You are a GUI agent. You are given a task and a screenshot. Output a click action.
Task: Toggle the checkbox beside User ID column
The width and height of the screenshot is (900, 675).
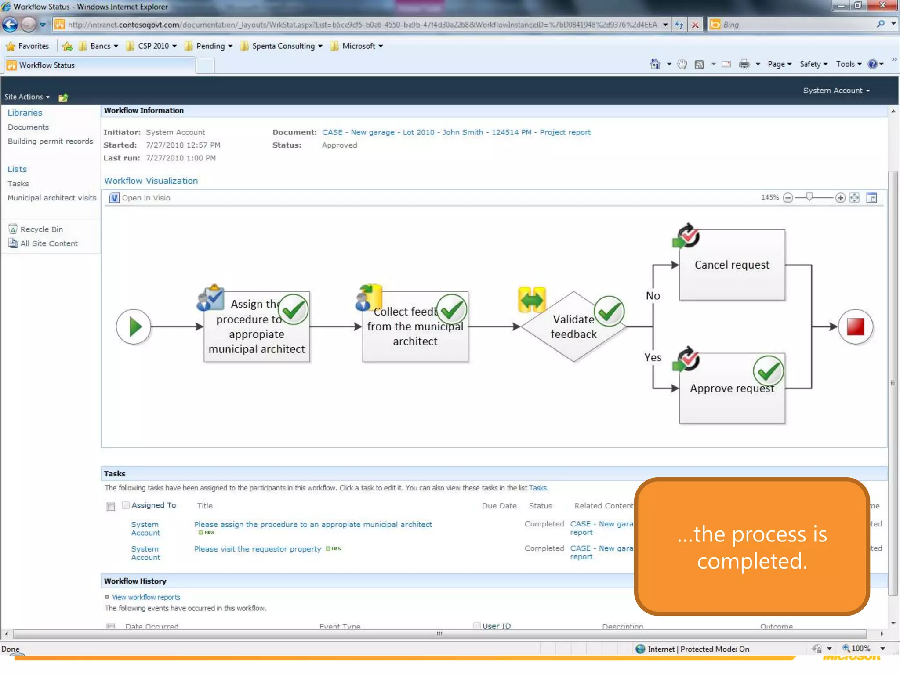pyautogui.click(x=477, y=625)
